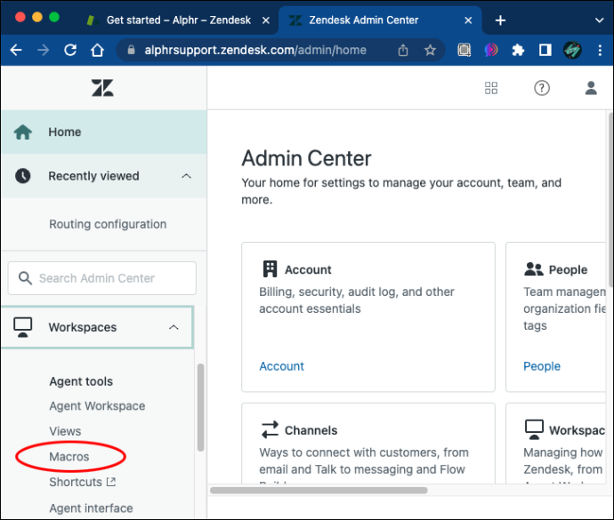Click the horizontal scrollbar at bottom
Viewport: 614px width, 520px height.
tap(319, 491)
